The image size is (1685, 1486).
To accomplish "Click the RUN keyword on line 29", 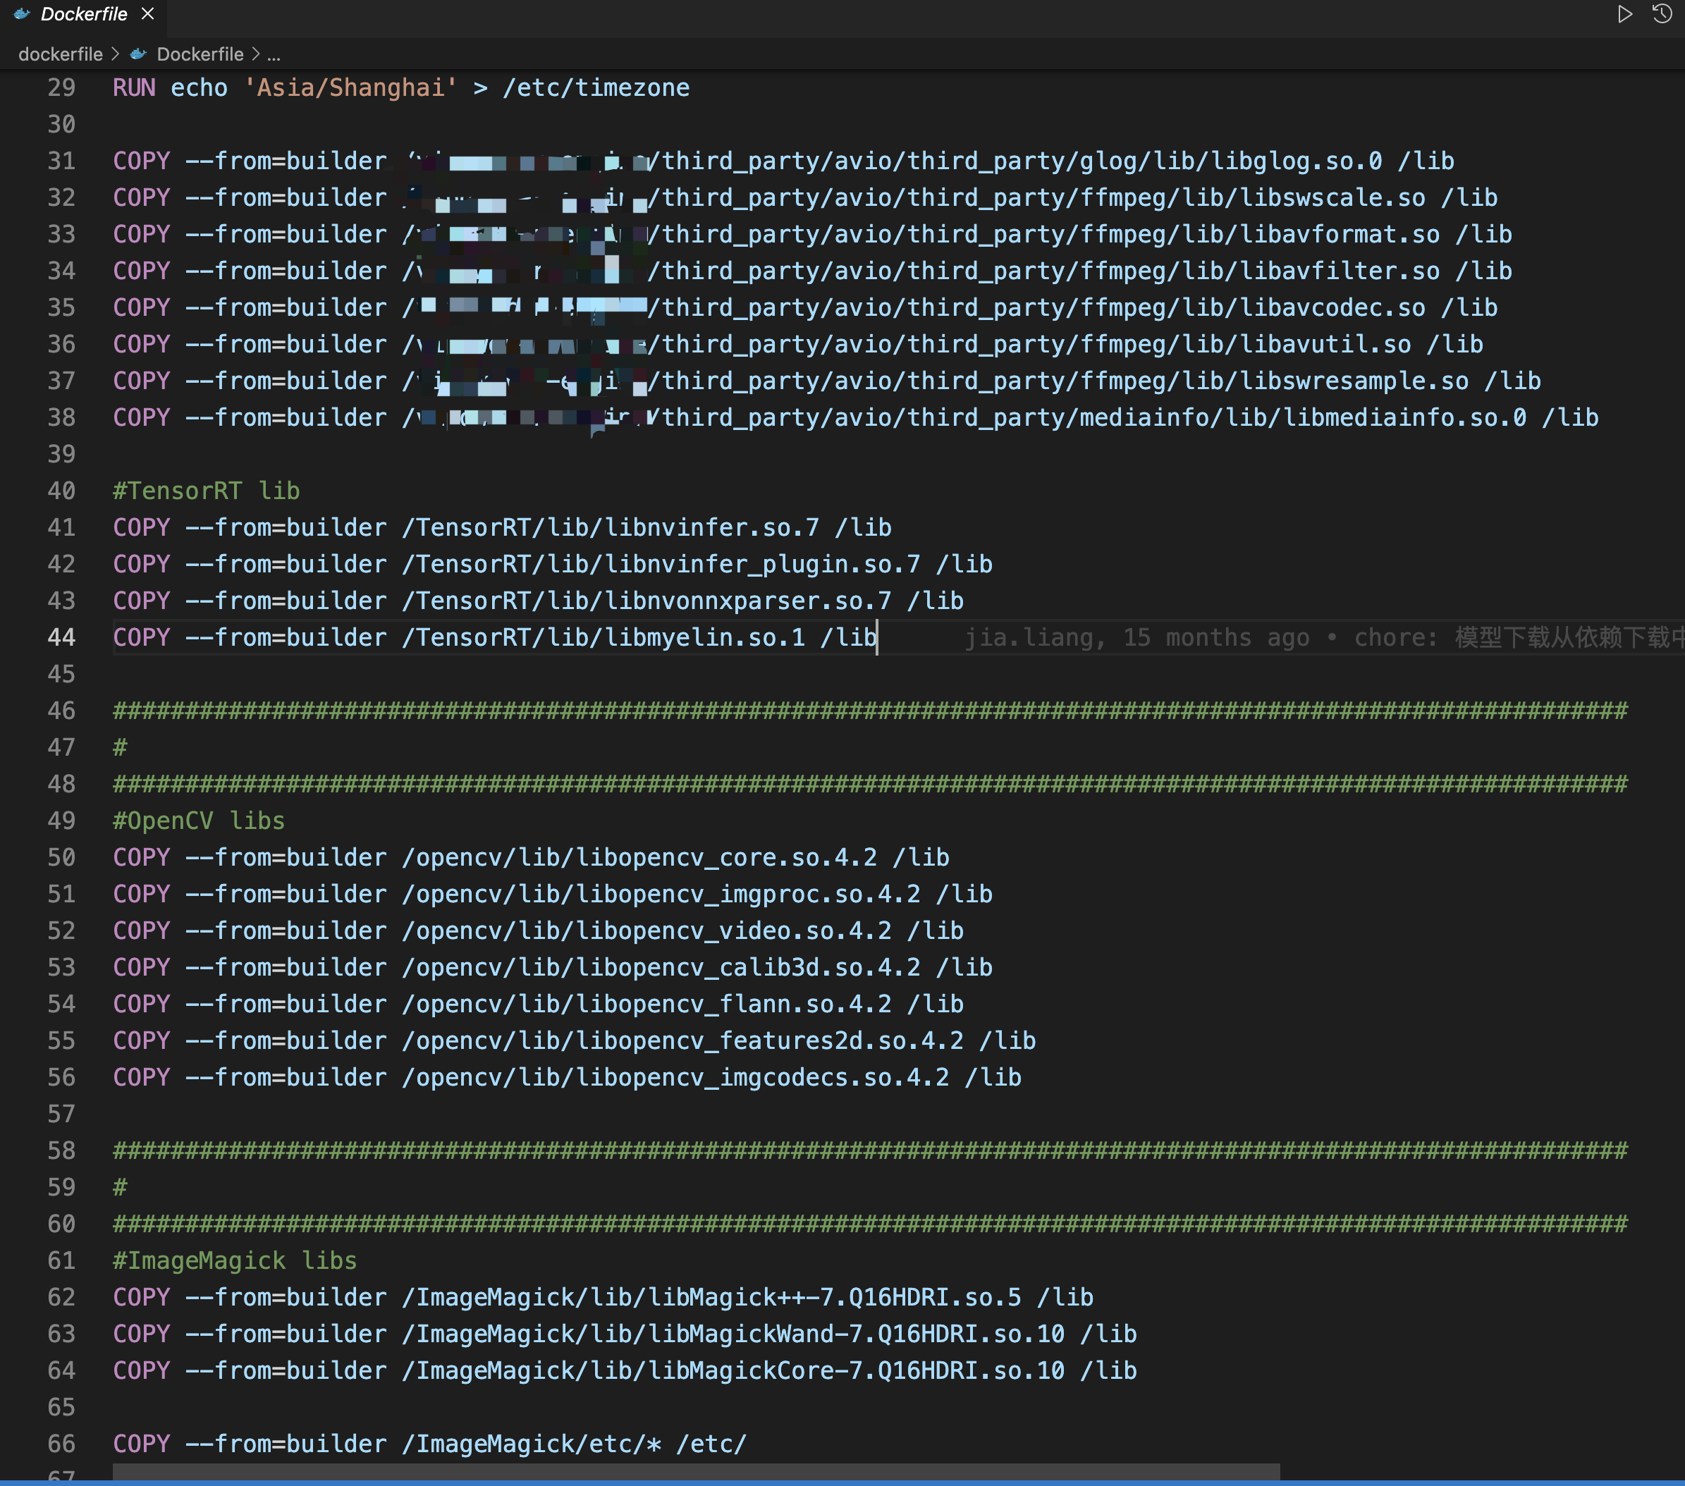I will (x=135, y=88).
